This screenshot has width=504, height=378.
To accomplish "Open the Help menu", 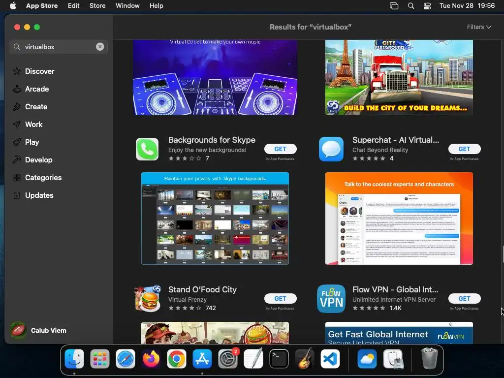I will (156, 6).
